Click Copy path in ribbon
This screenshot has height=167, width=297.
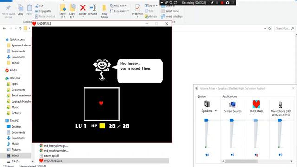click(x=43, y=11)
